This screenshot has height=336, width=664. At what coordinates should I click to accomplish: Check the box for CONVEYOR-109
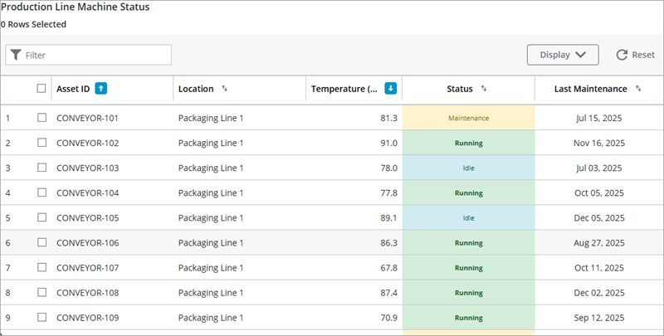41,318
